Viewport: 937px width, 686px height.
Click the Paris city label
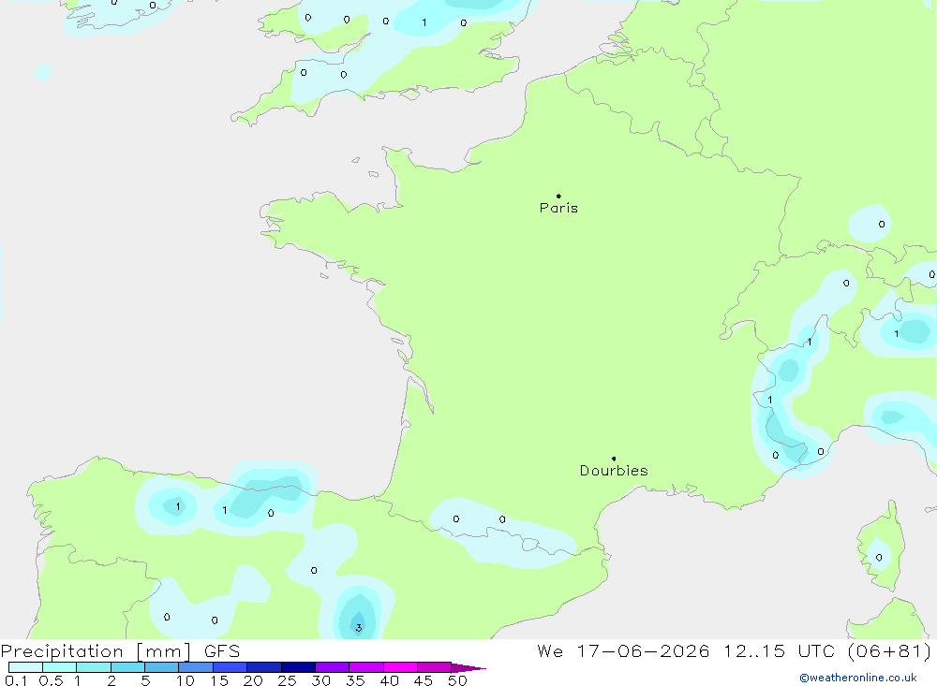tap(558, 208)
